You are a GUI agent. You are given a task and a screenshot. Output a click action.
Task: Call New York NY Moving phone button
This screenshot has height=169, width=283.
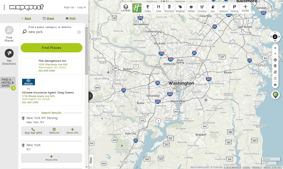(x=33, y=131)
